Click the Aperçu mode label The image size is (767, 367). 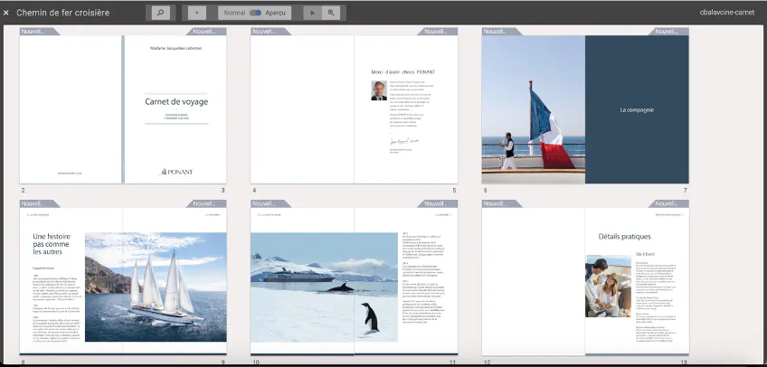coord(278,13)
